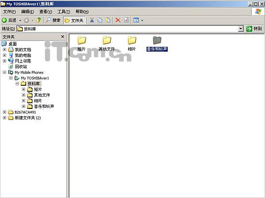Toggle the 文件夹 folders pane button
266x198 pixels.
[74, 20]
